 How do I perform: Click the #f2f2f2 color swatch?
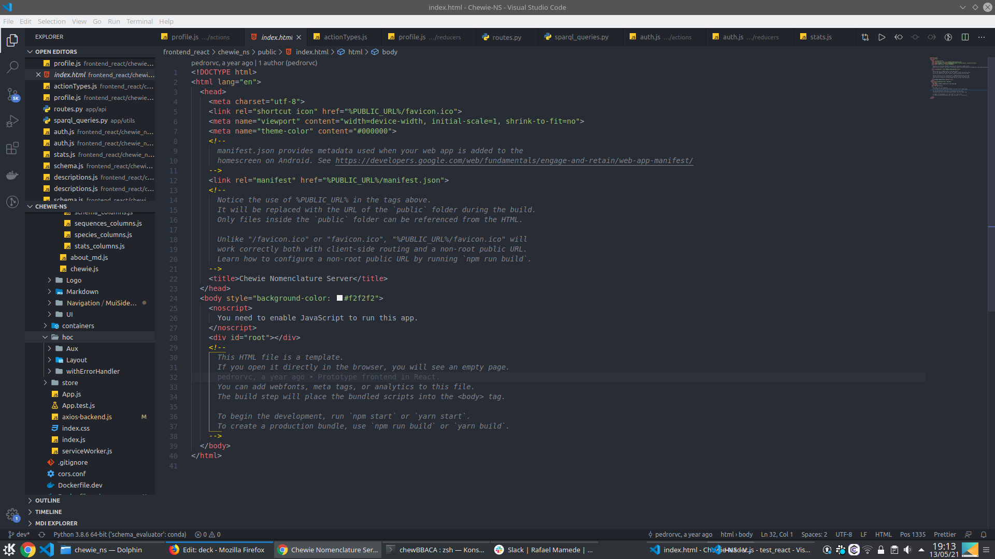pos(339,299)
